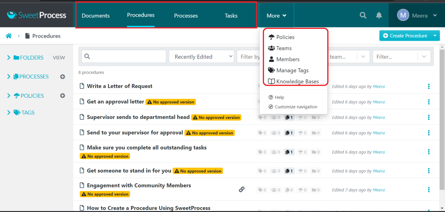Open the Recently Edited sort dropdown
This screenshot has width=445, height=212.
pos(202,57)
